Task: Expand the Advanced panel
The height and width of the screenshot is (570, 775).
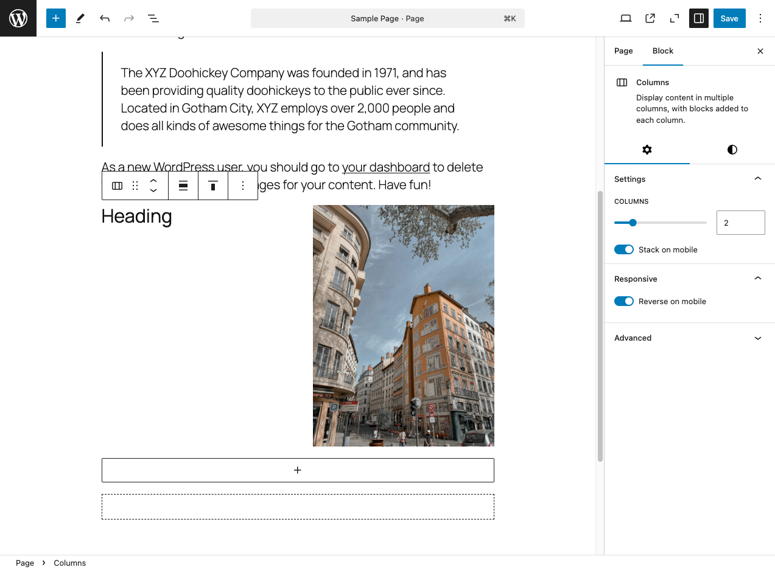Action: [690, 338]
